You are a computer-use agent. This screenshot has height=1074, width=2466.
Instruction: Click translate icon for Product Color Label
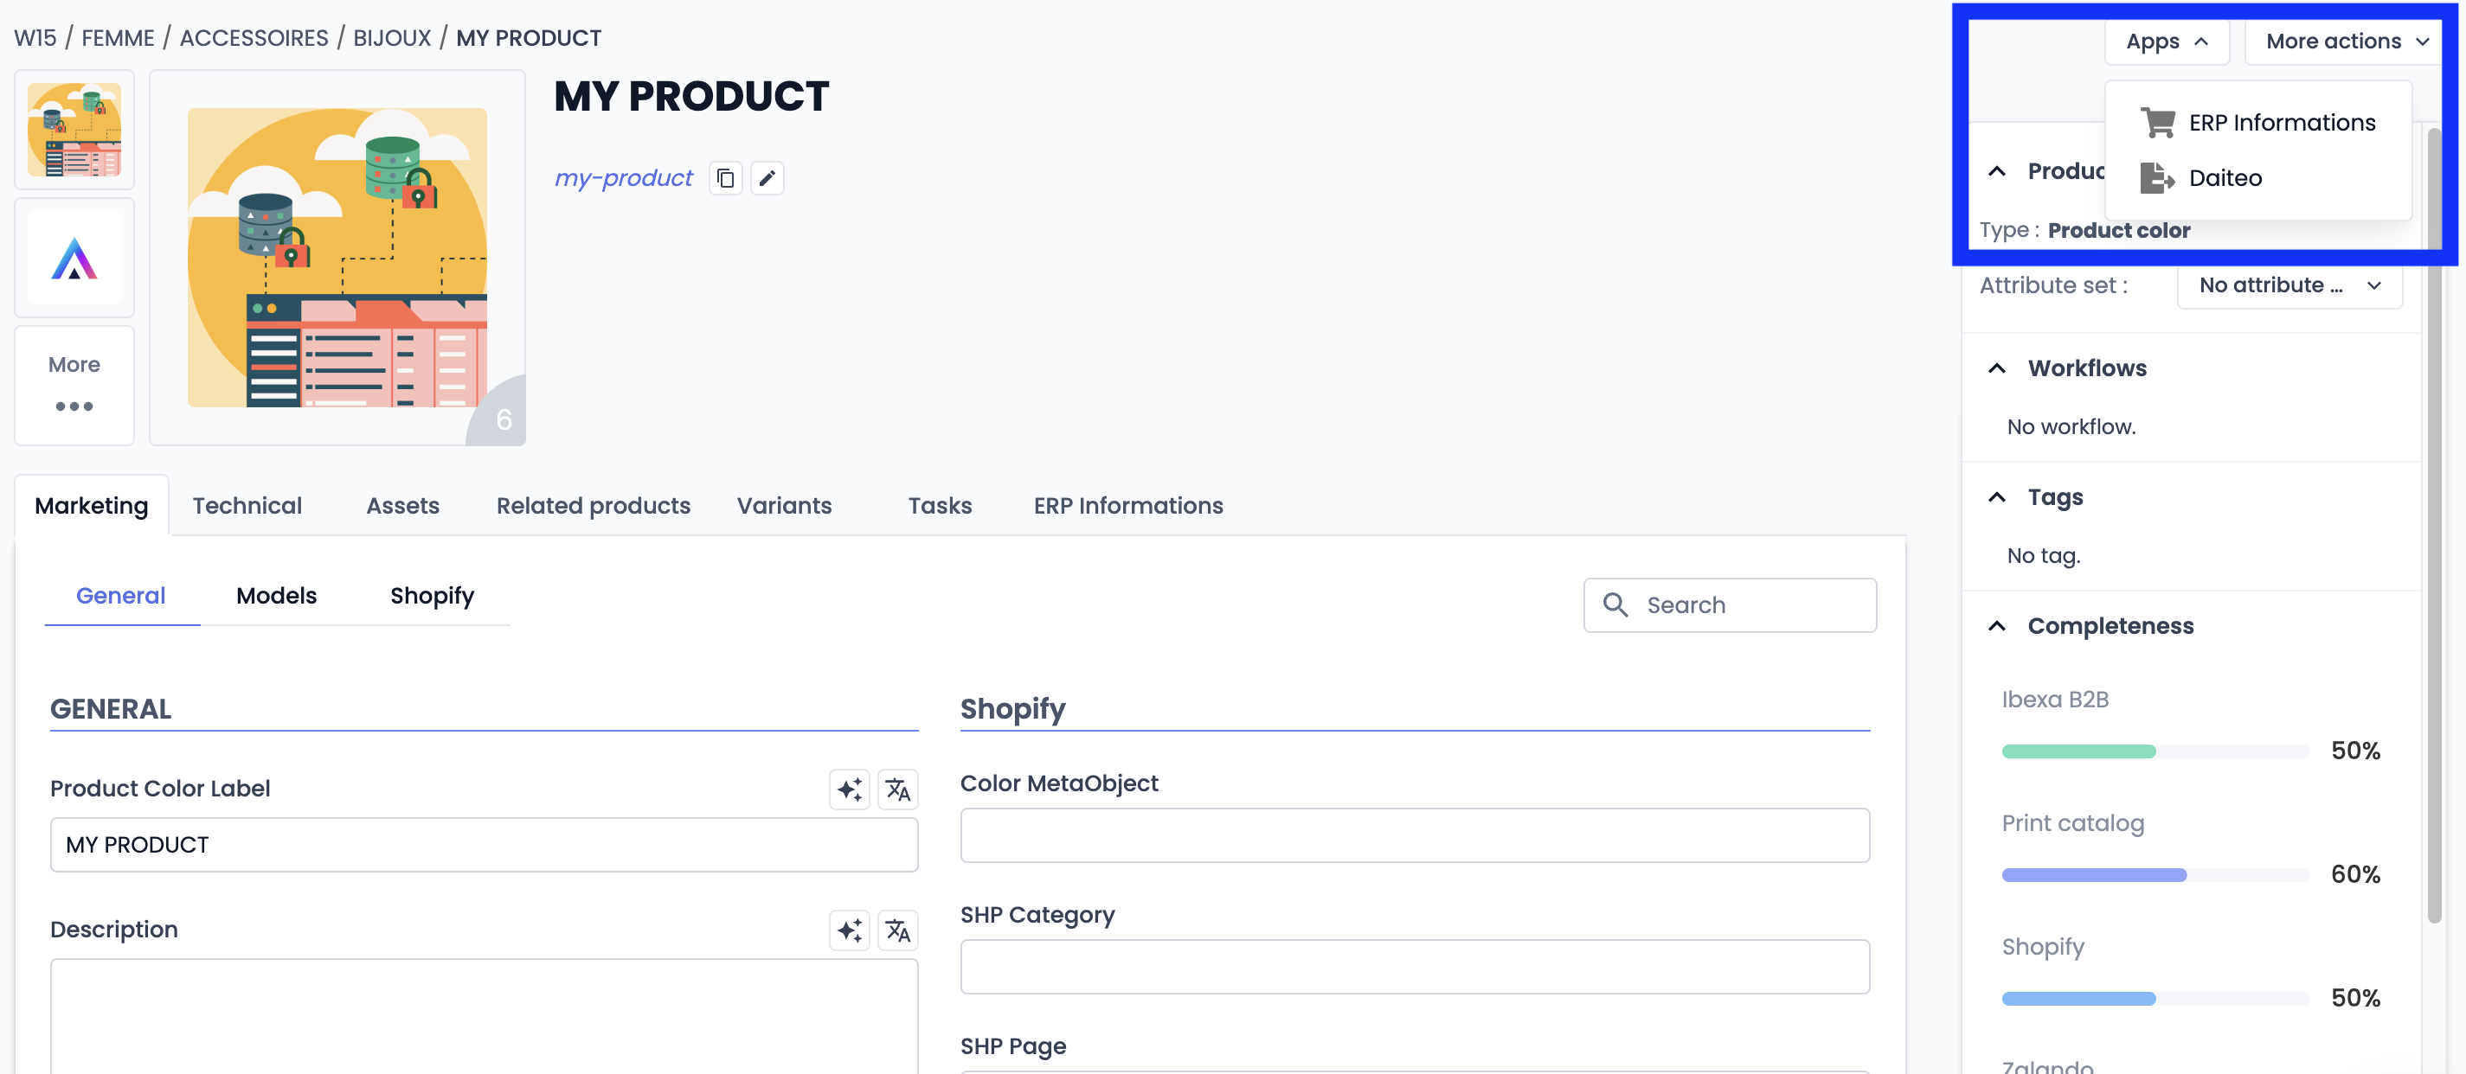pos(897,790)
